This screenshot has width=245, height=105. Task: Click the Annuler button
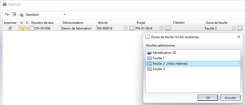230,98
